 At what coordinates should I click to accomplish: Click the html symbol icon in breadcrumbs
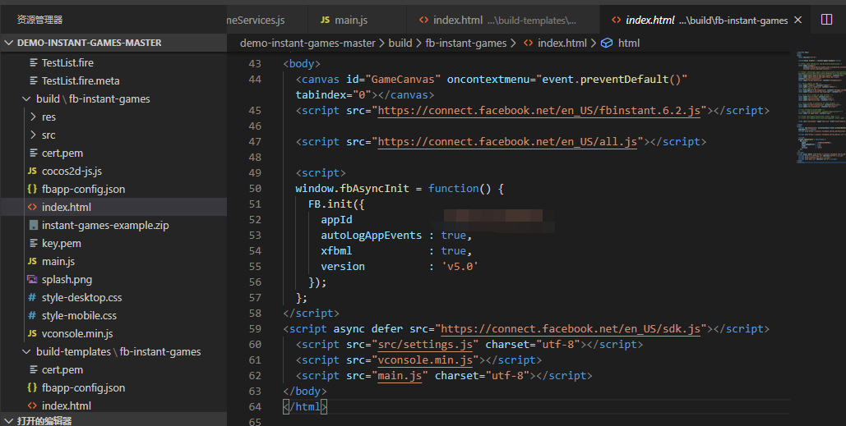click(607, 43)
